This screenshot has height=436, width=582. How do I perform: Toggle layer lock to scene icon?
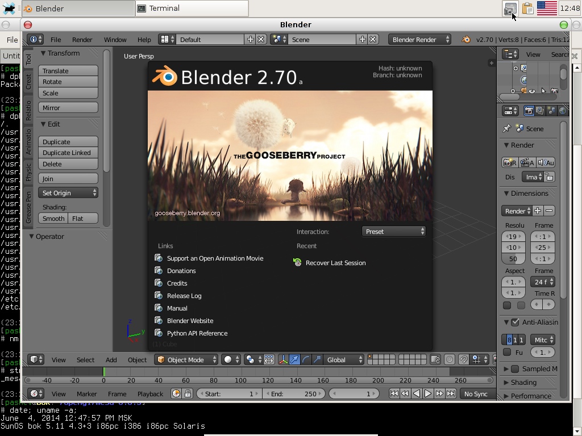click(x=435, y=359)
